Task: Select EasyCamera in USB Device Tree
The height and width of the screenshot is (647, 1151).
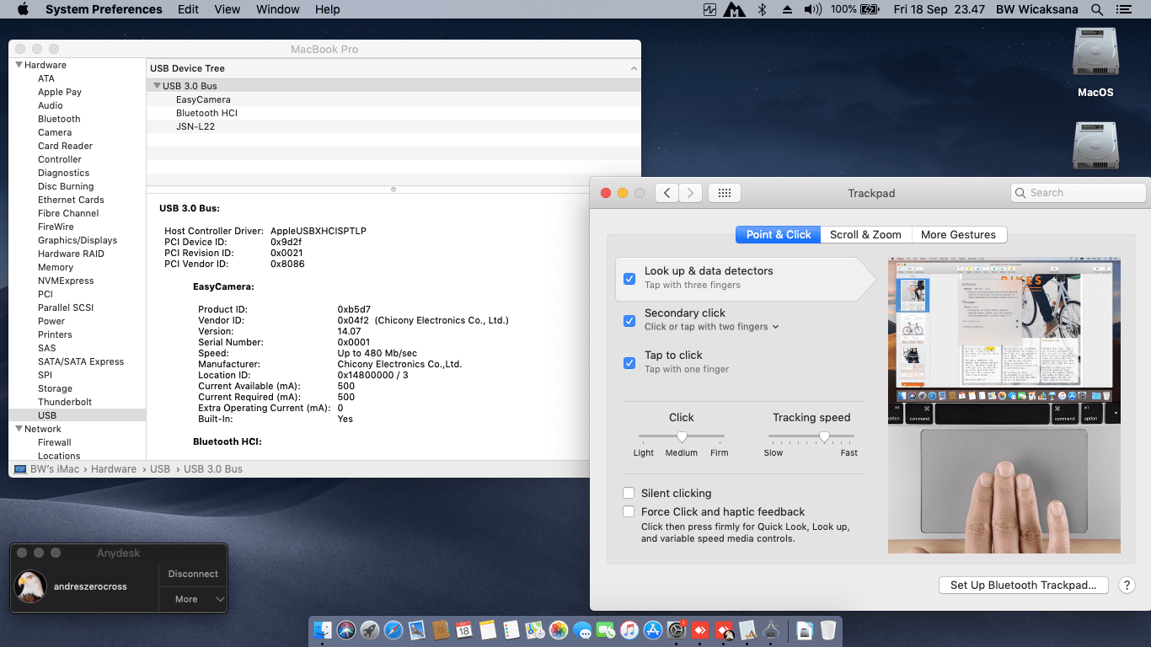Action: [203, 99]
